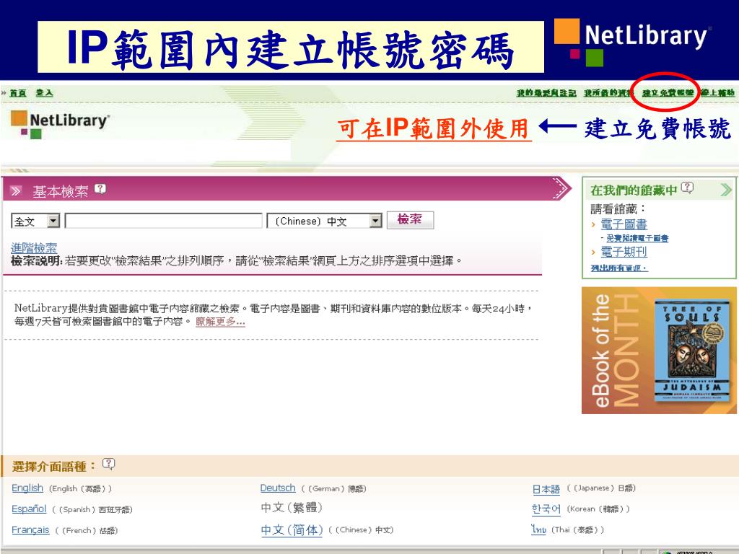Click the 瞭解更多... link
The image size is (739, 554).
pyautogui.click(x=220, y=322)
